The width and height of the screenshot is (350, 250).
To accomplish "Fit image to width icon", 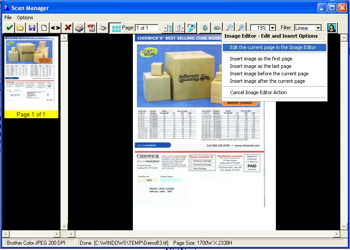I will point(217,28).
